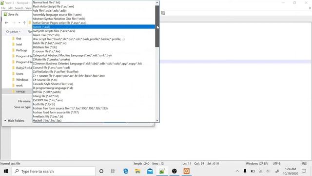The image size is (312, 176).
Task: Go up one folder level
Action: point(24,23)
